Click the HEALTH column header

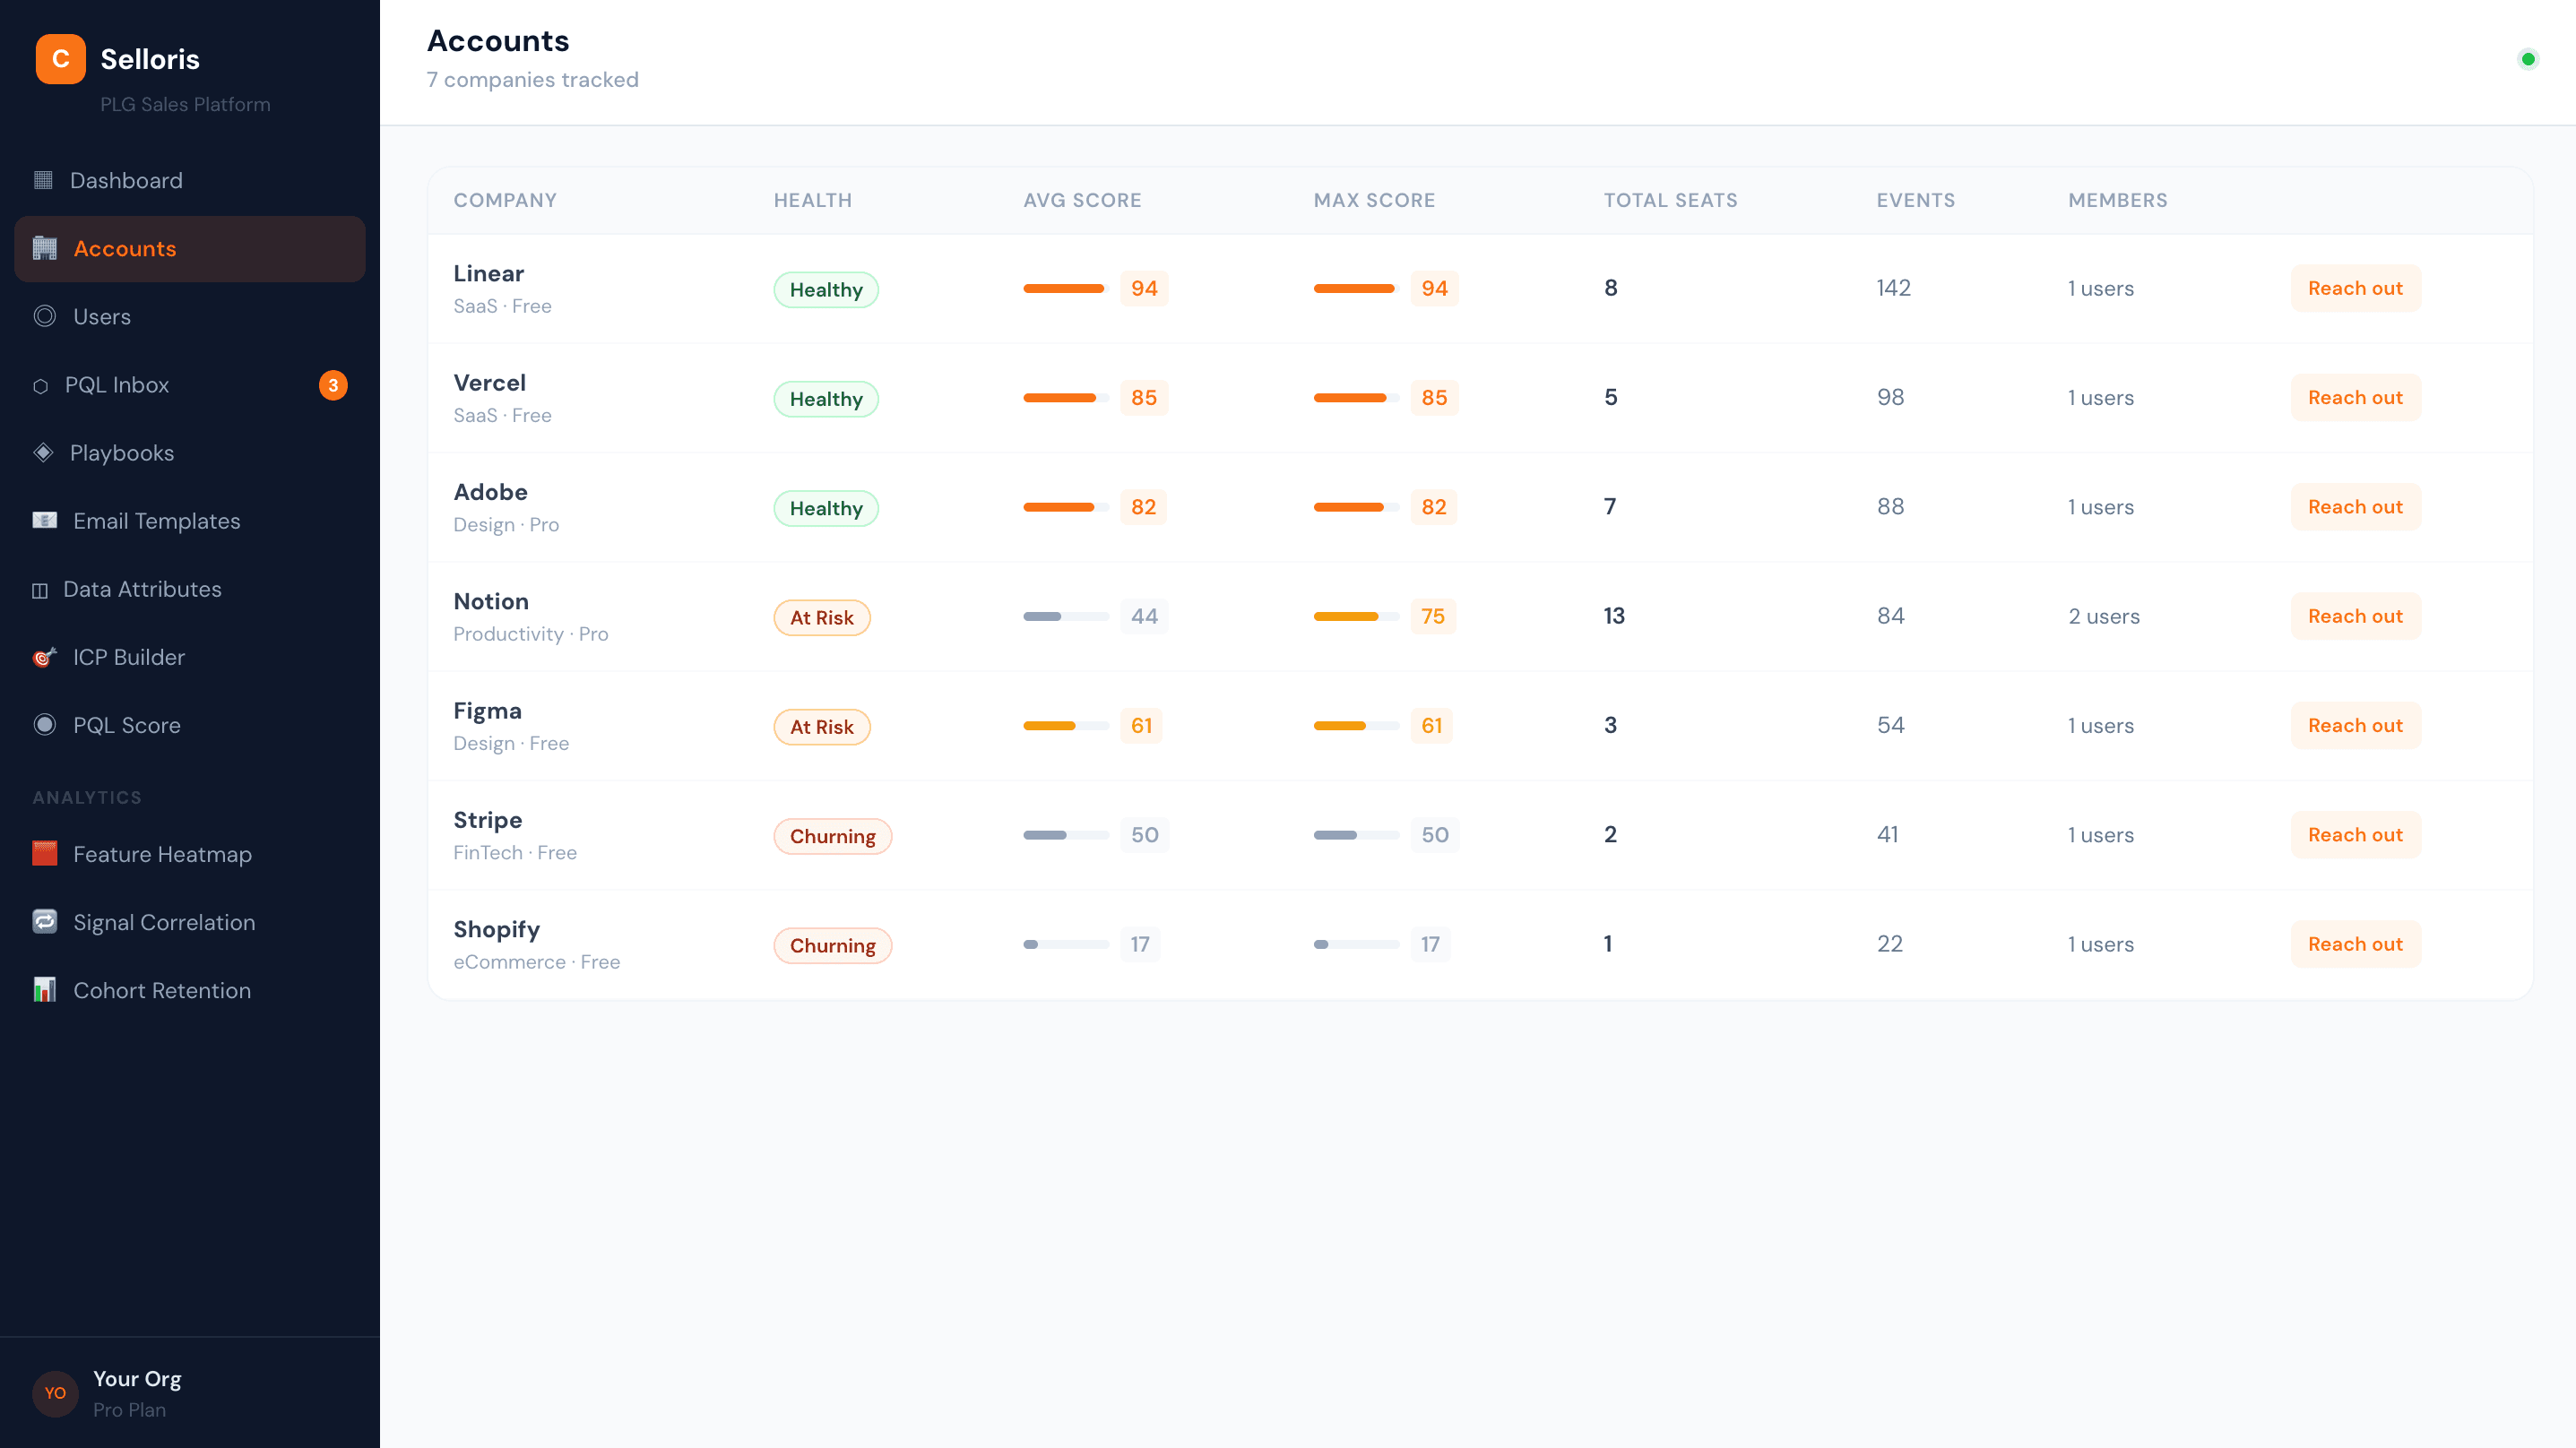(812, 200)
